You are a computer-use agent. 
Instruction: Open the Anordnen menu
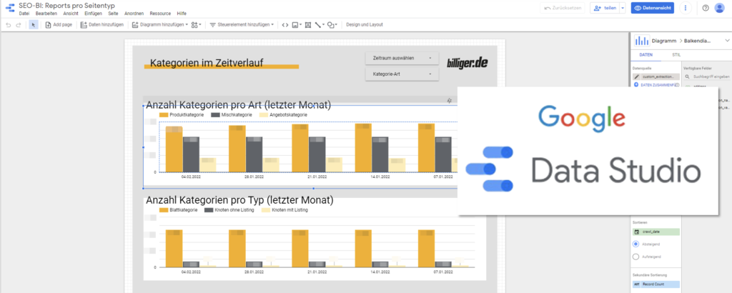pyautogui.click(x=134, y=14)
